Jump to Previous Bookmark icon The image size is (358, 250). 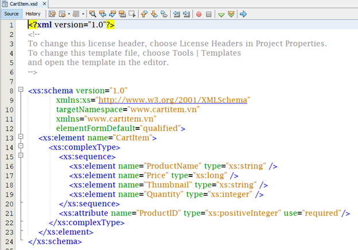coord(144,14)
